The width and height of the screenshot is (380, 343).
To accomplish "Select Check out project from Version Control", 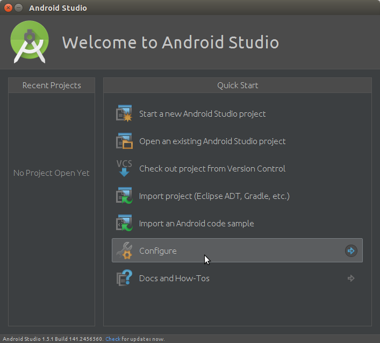I will click(212, 168).
